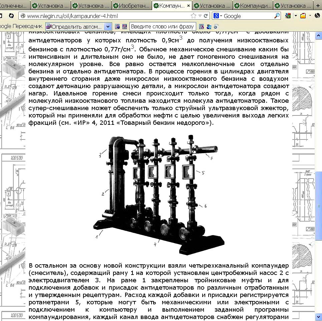Switch to the 'Солнечны...' tab
Screen dimensions: 322x321
[13, 6]
